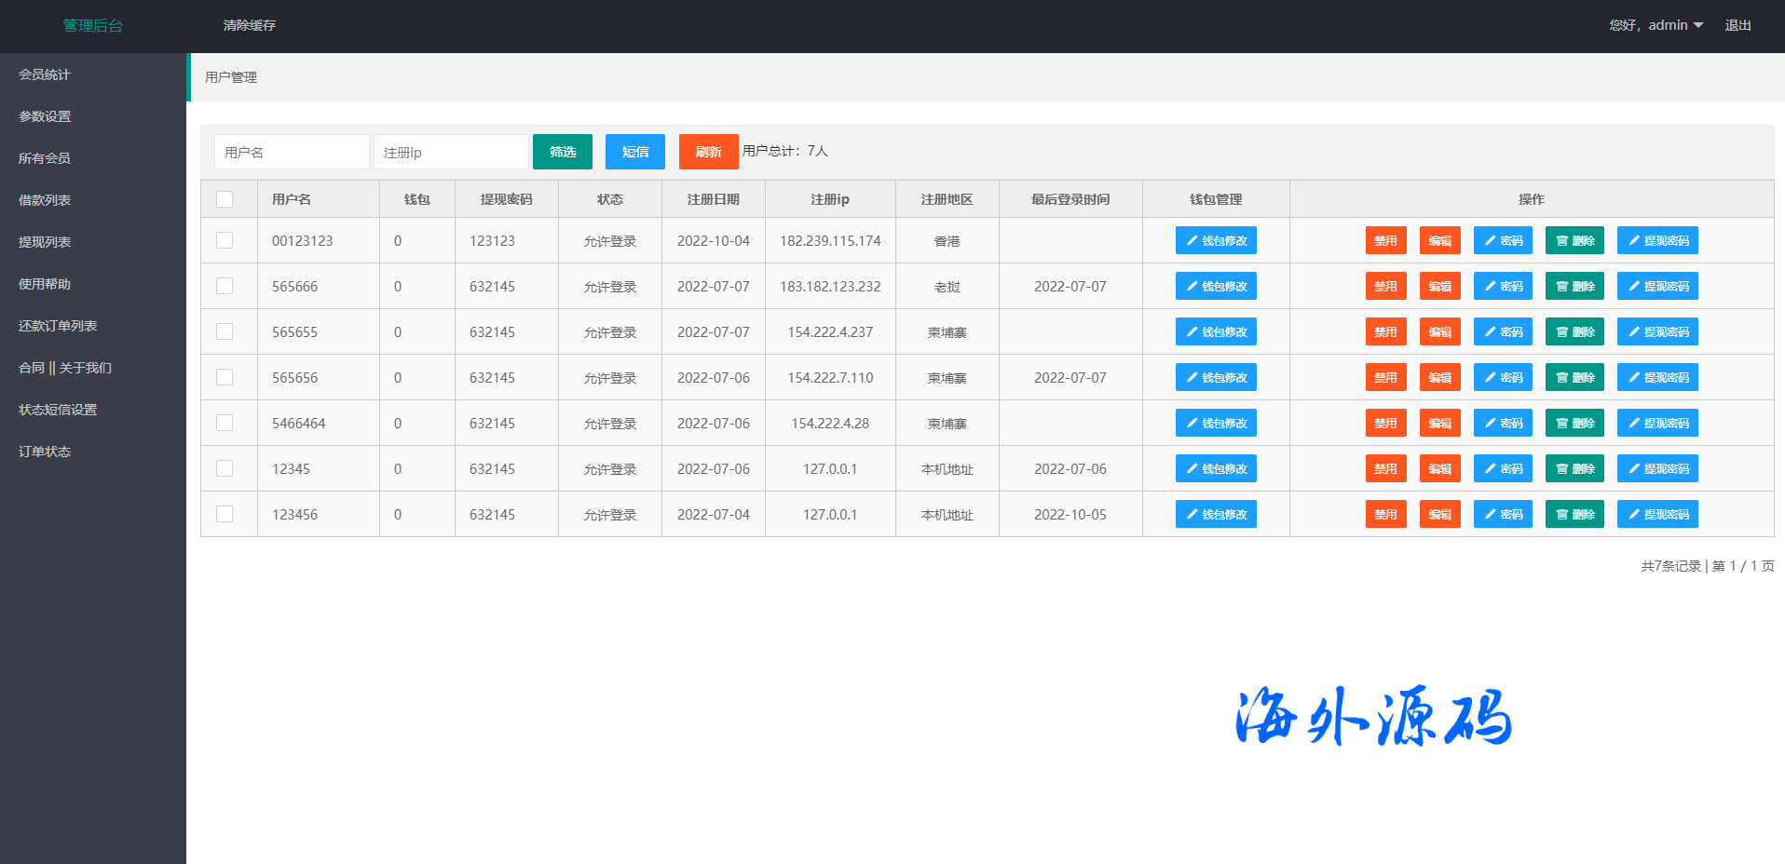Check the checkbox for user 565666
Viewport: 1785px width, 864px height.
(x=225, y=286)
